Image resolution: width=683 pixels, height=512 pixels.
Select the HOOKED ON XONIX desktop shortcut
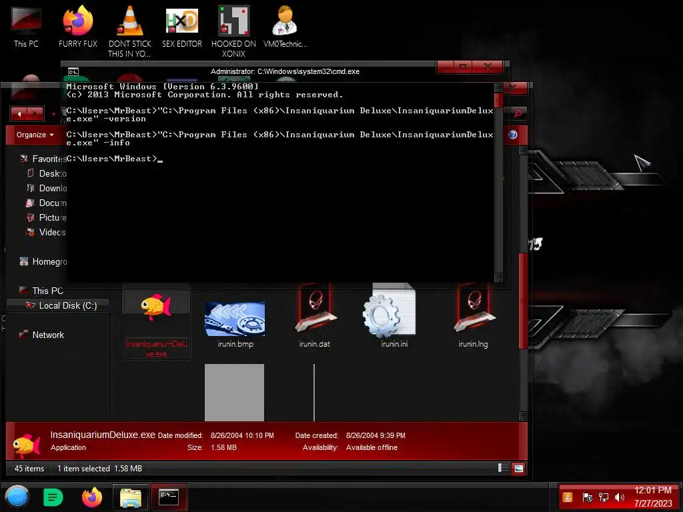[233, 31]
